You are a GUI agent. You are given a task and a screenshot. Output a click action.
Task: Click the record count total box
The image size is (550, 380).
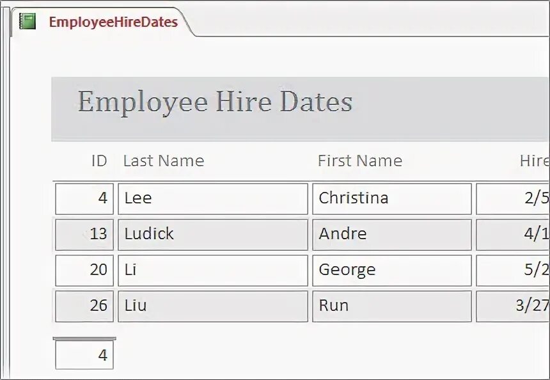[x=84, y=355]
